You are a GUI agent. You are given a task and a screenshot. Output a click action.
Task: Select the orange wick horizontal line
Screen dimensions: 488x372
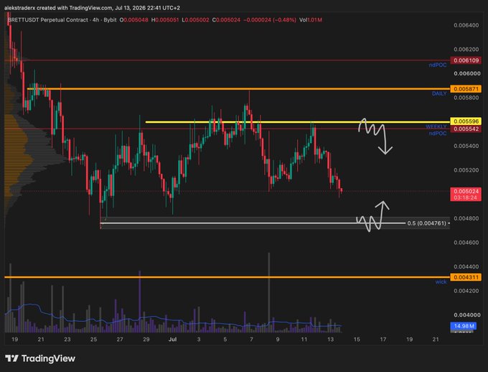tap(227, 277)
